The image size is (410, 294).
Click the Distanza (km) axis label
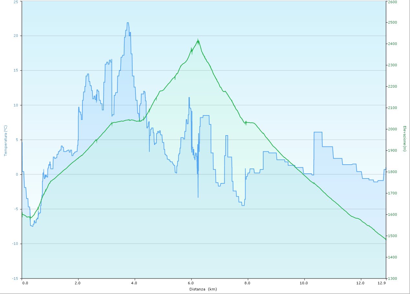click(203, 289)
